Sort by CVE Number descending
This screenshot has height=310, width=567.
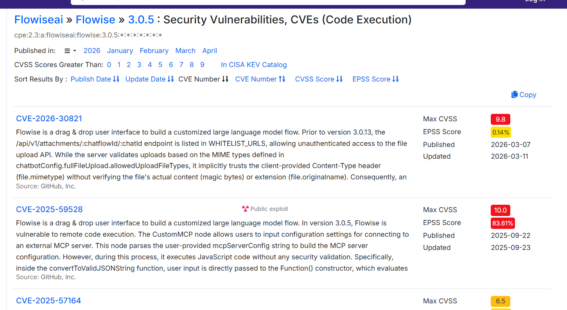click(203, 79)
